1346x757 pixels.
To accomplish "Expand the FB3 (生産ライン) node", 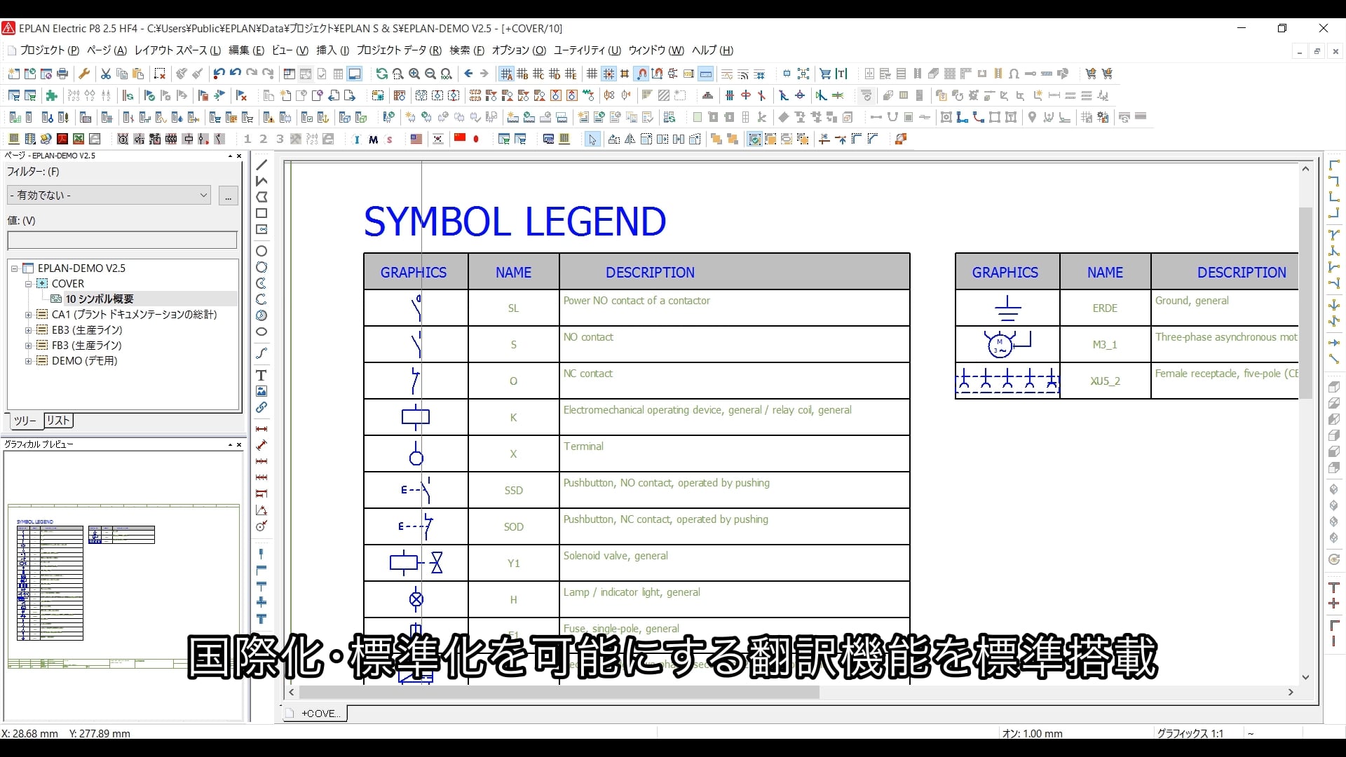I will click(28, 346).
